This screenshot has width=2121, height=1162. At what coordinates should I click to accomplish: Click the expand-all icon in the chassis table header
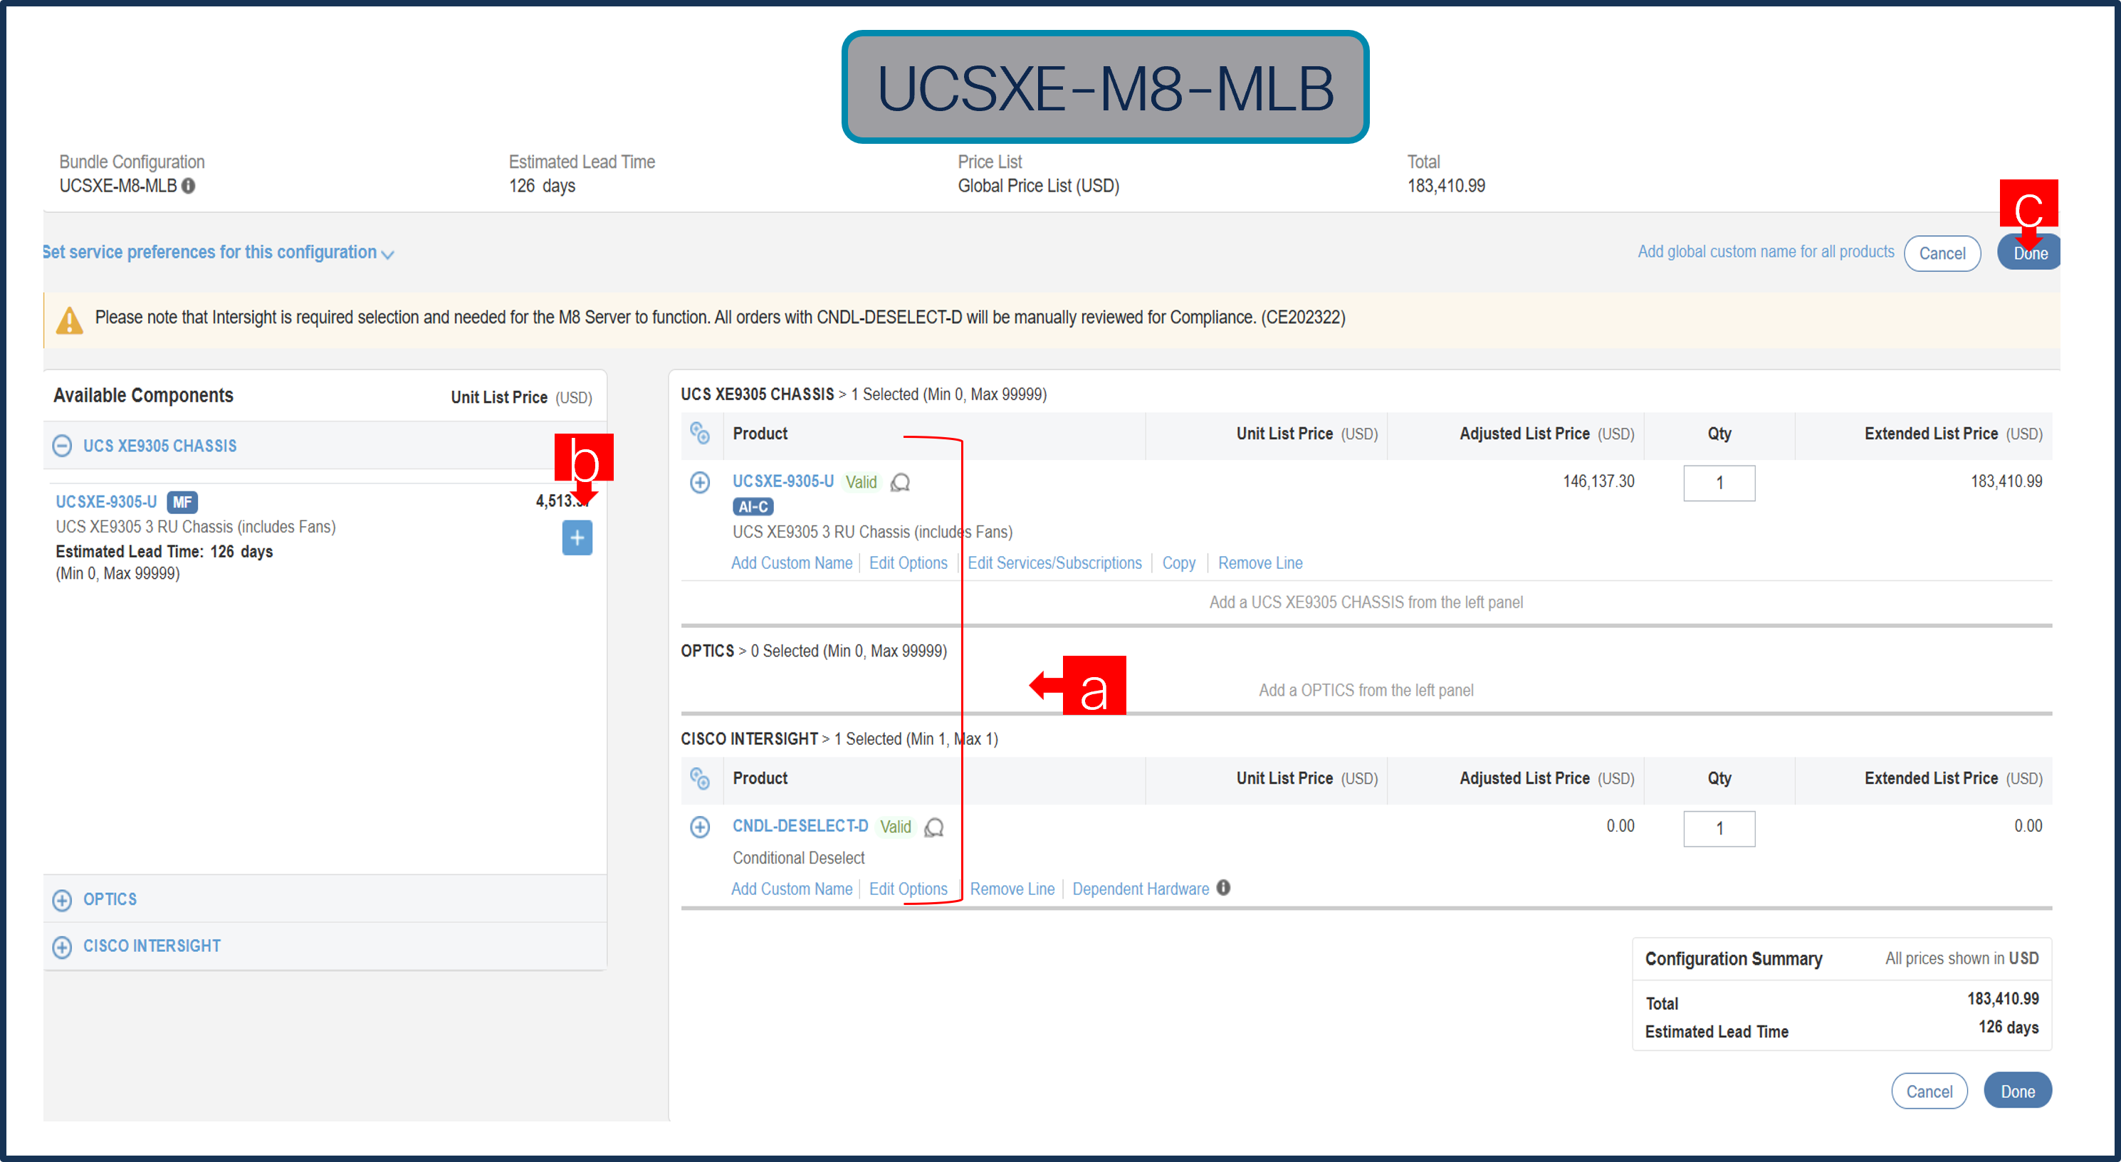pyautogui.click(x=700, y=433)
